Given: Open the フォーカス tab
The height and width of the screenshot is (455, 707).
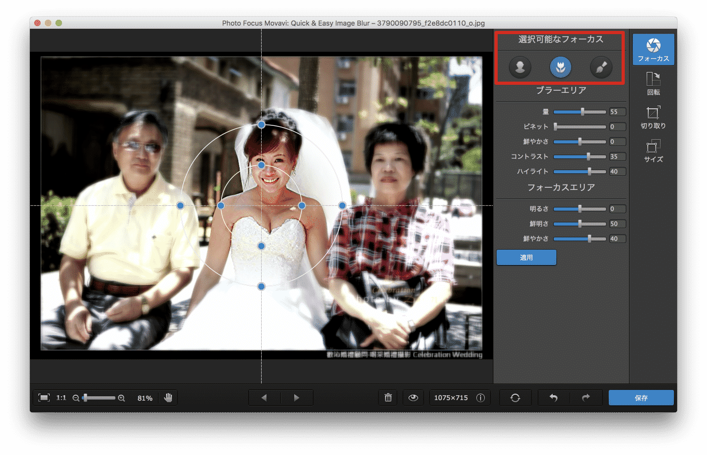Looking at the screenshot, I should click(653, 50).
